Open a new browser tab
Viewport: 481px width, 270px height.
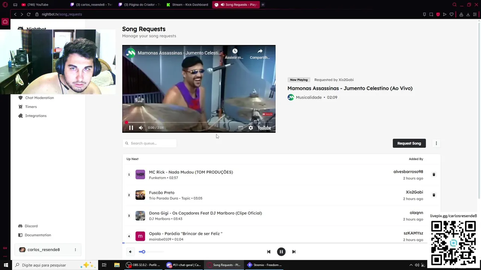click(x=263, y=4)
